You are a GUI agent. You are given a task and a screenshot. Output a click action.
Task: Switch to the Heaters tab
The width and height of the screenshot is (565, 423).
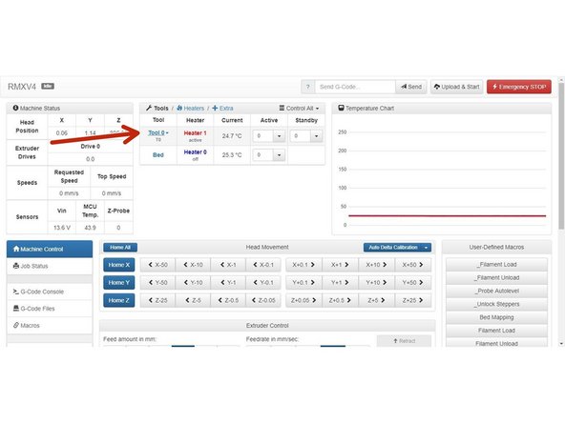[190, 108]
